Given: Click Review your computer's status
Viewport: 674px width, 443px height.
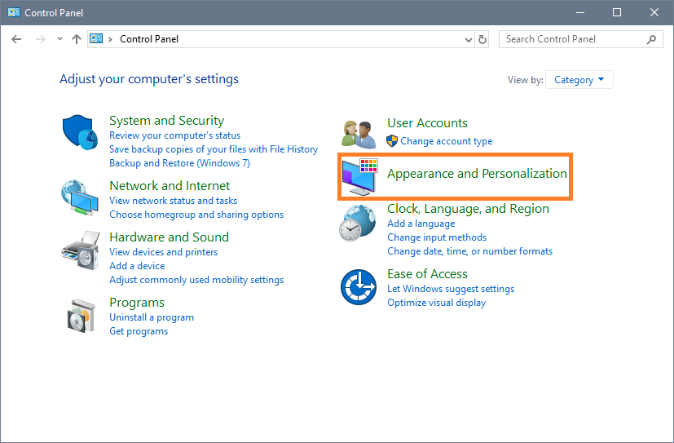Looking at the screenshot, I should pos(175,135).
